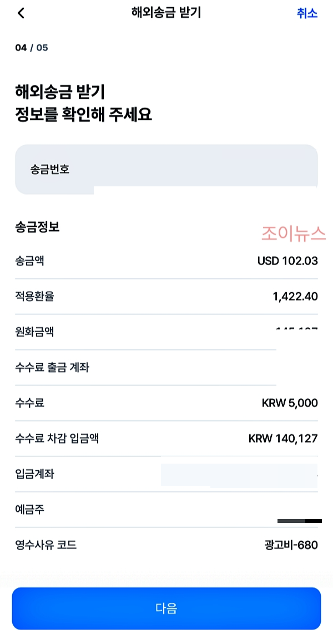The image size is (333, 630).
Task: Tap the USD 102.03 value
Action: point(287,261)
